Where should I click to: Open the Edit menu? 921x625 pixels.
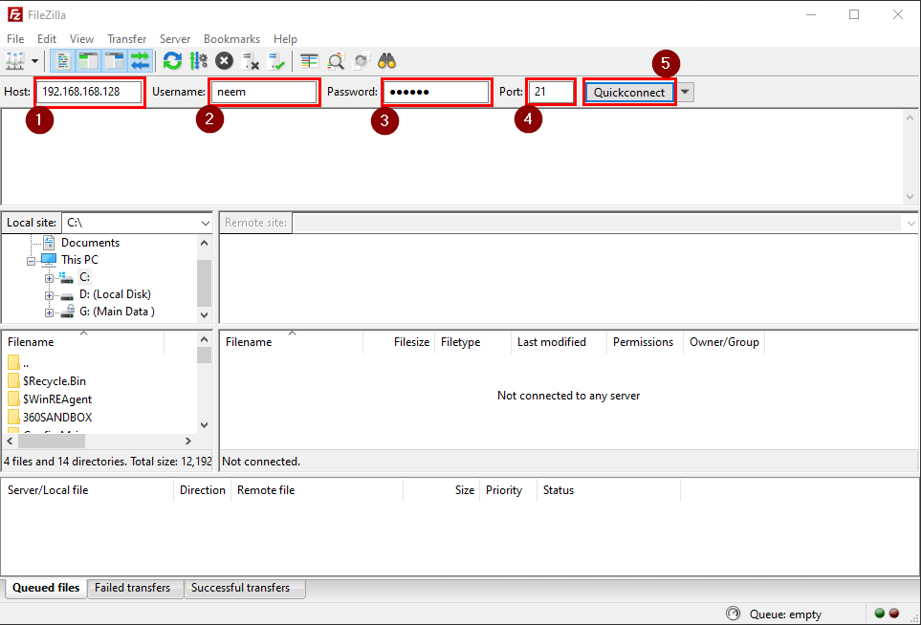(47, 39)
